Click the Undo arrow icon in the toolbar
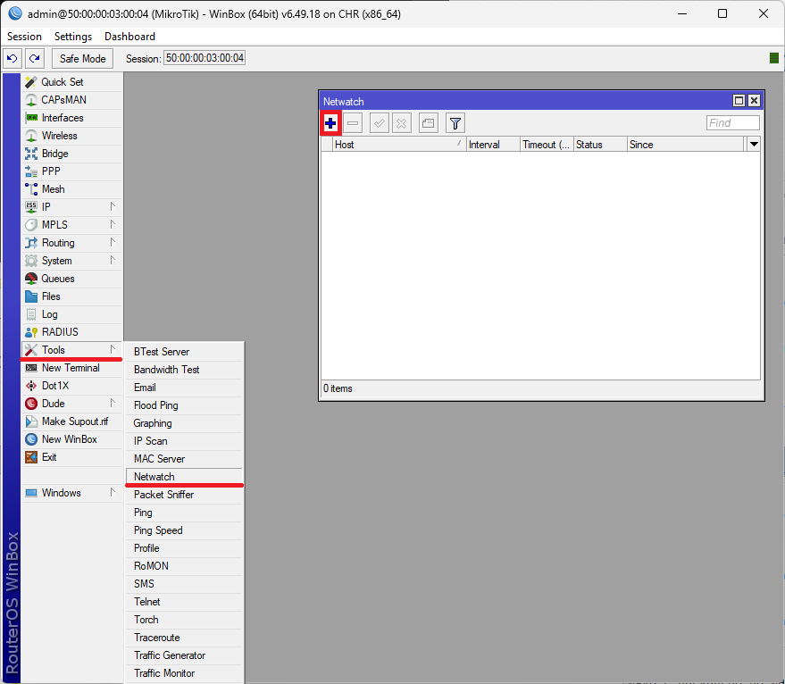Viewport: 785px width, 684px height. click(x=13, y=58)
